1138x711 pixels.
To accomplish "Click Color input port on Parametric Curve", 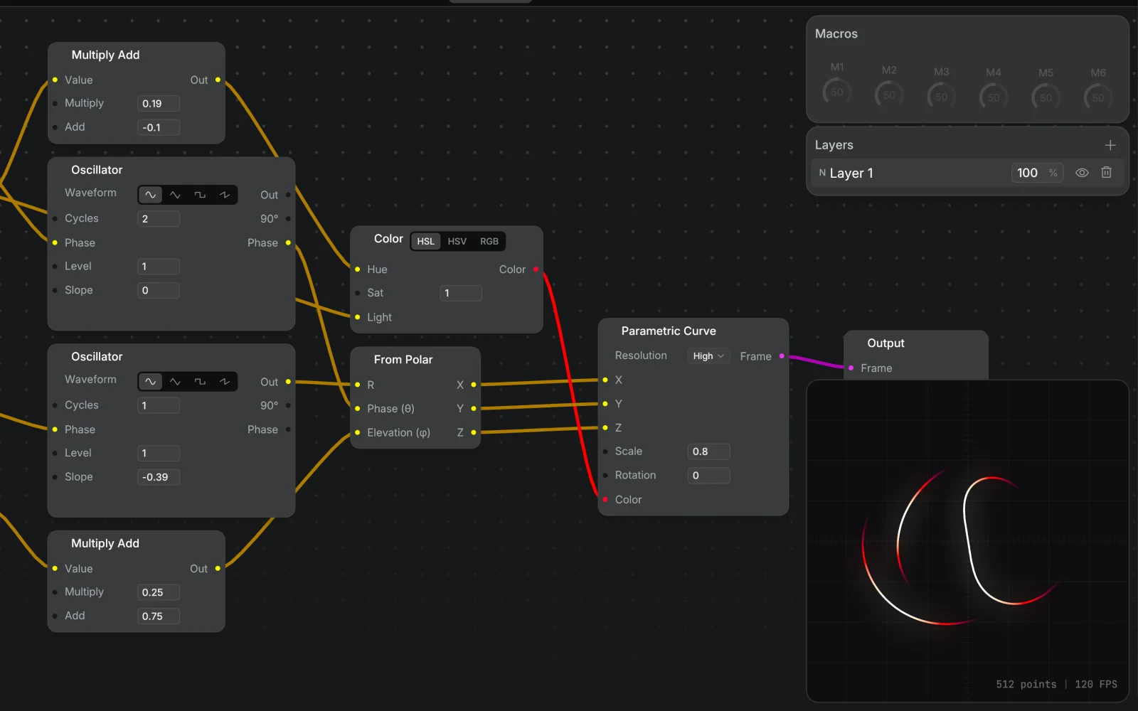I will coord(605,499).
